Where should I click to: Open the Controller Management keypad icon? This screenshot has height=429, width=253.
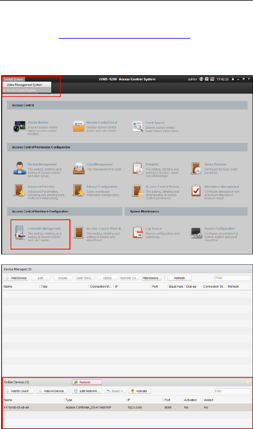tap(20, 233)
